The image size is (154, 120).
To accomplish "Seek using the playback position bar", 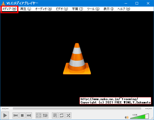I will tap(77, 109).
